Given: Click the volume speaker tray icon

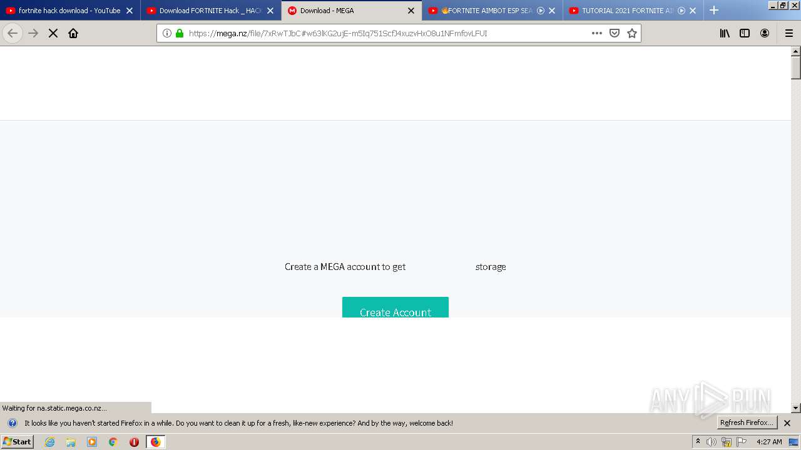Looking at the screenshot, I should click(712, 442).
